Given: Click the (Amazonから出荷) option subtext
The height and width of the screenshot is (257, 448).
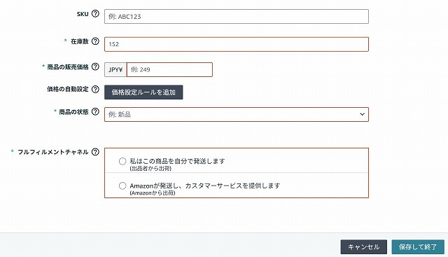Looking at the screenshot, I should (153, 193).
